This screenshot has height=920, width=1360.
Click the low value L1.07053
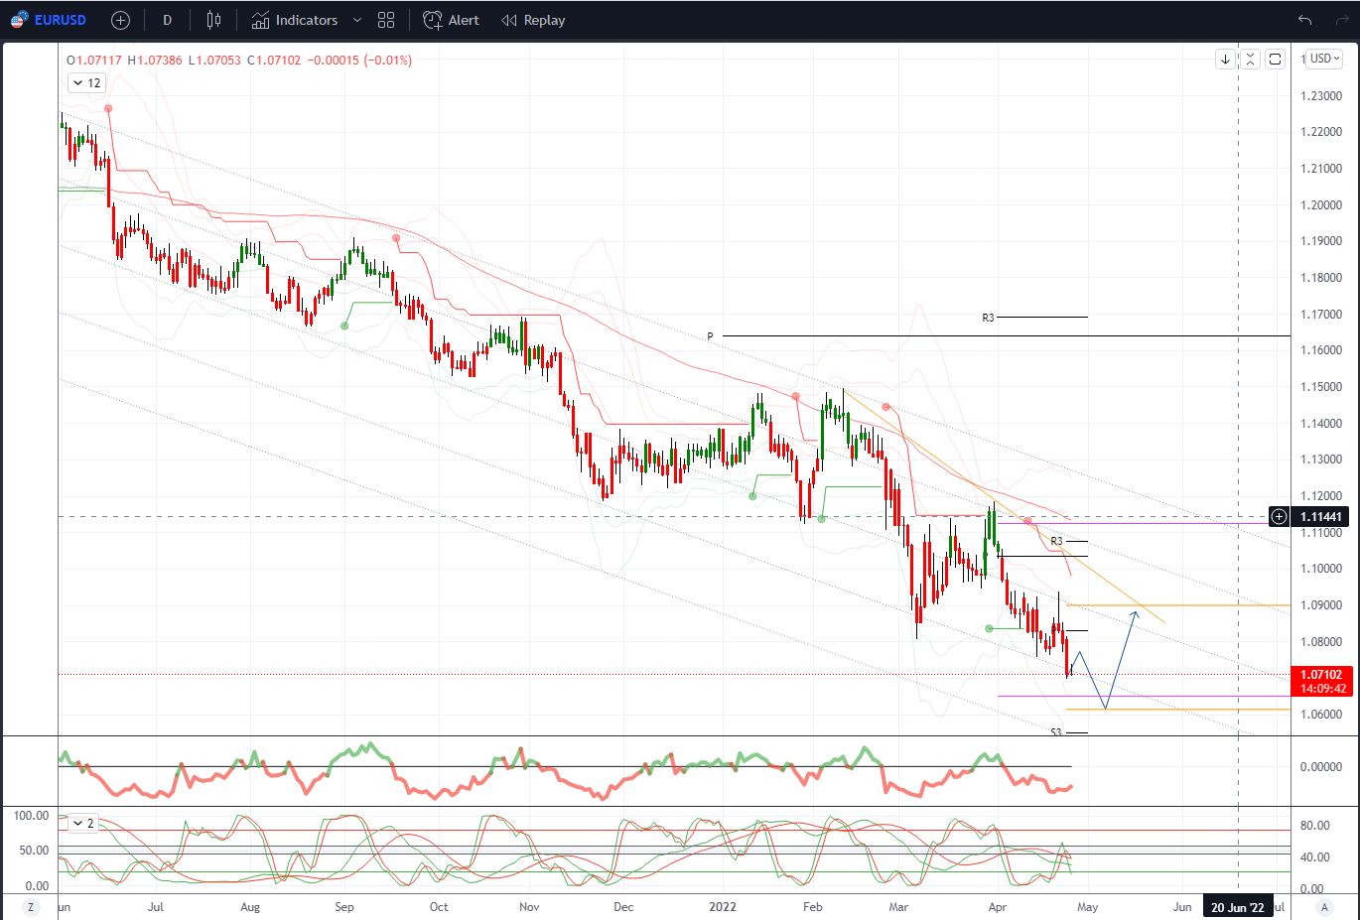(214, 61)
